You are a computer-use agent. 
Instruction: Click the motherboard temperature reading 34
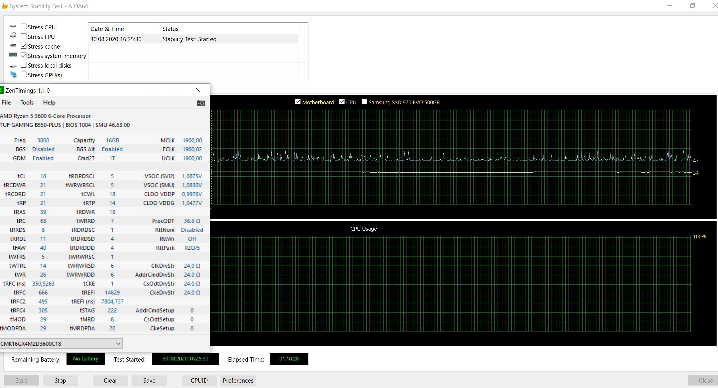point(696,173)
